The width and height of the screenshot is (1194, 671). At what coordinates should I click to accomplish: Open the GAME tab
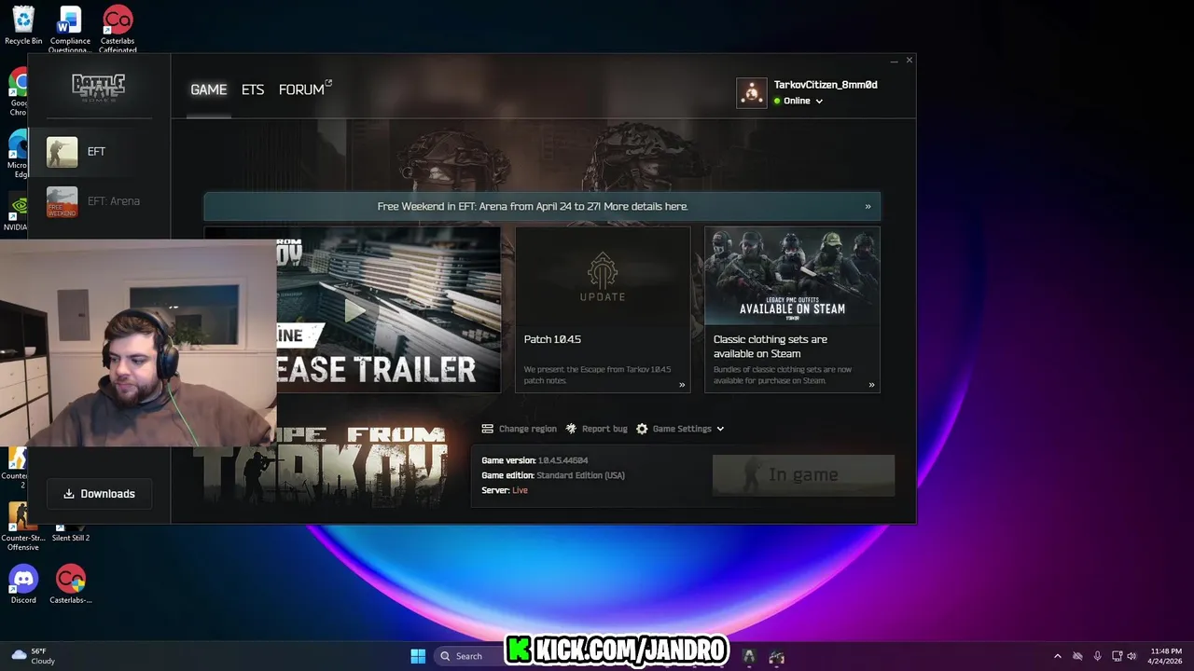click(208, 89)
